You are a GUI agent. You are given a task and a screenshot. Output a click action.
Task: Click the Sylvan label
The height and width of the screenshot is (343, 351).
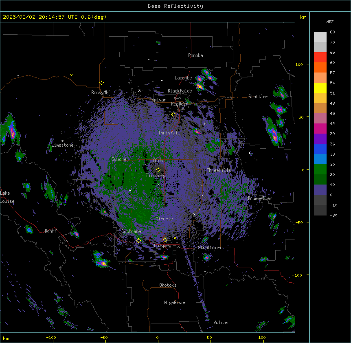coord(159,100)
